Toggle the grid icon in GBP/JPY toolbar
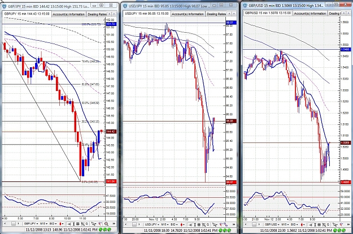The width and height of the screenshot is (353, 234). (78, 224)
